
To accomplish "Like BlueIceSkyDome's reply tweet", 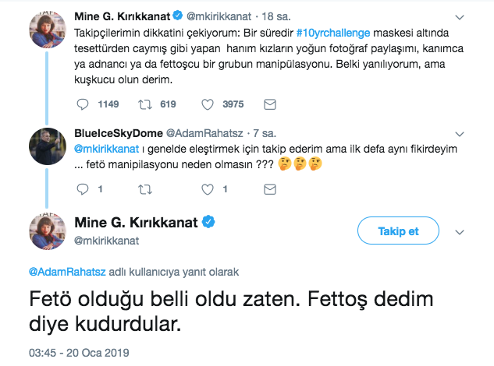I will point(208,188).
